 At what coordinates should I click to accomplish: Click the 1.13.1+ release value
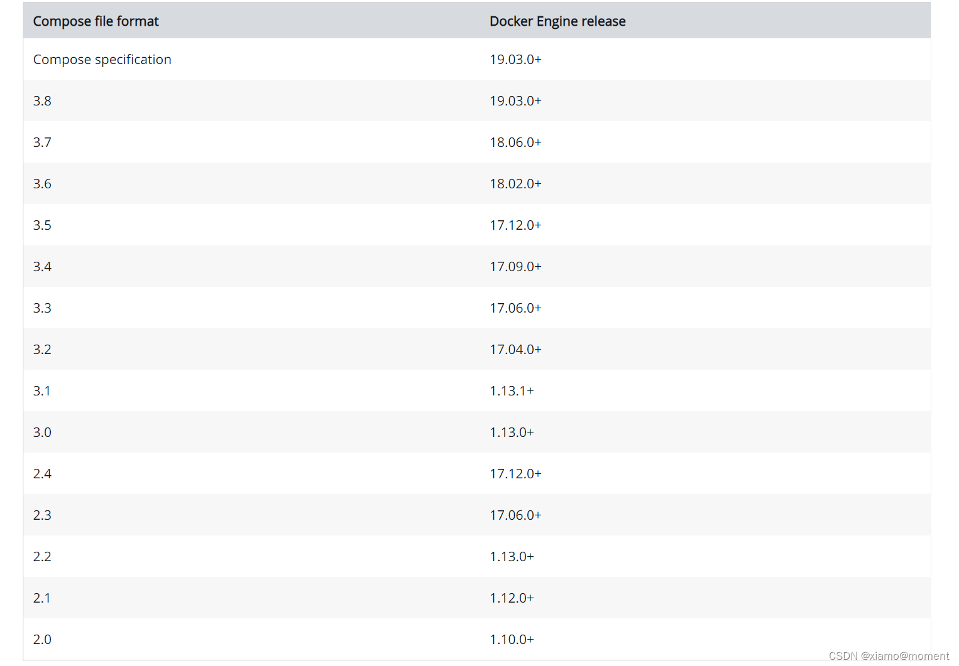(512, 391)
